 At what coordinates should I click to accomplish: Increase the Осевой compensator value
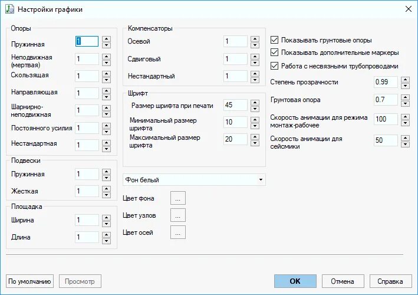point(255,39)
